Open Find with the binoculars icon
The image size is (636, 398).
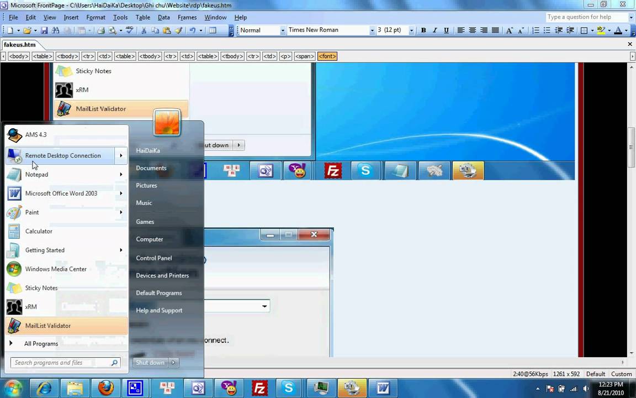pyautogui.click(x=56, y=30)
